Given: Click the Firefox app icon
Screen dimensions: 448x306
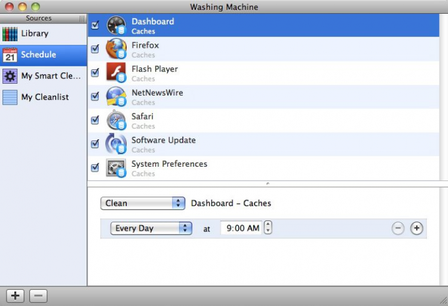Looking at the screenshot, I should point(116,49).
